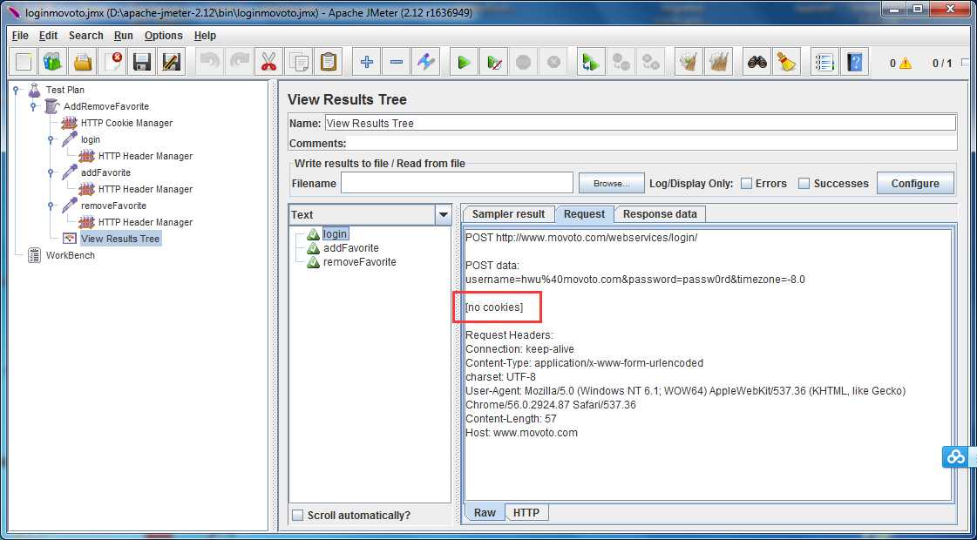Click the Filename input field
The width and height of the screenshot is (977, 540).
[457, 183]
